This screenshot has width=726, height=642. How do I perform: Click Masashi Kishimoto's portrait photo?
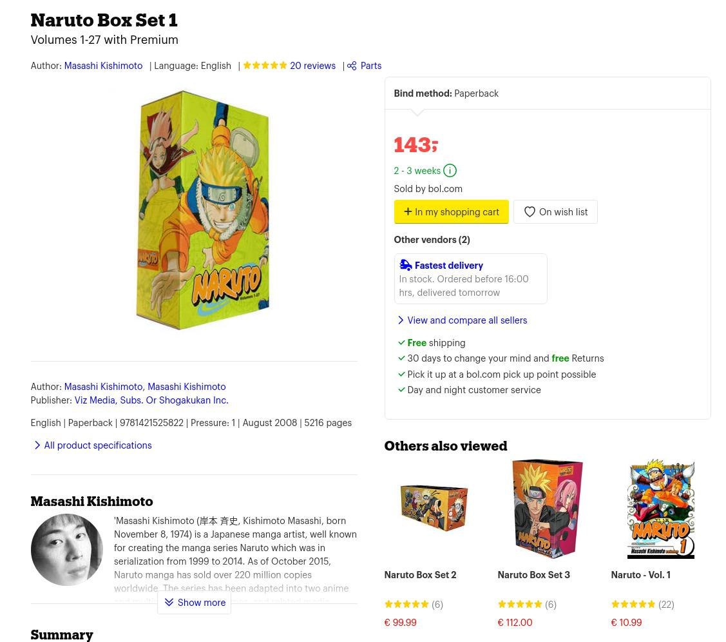click(67, 550)
